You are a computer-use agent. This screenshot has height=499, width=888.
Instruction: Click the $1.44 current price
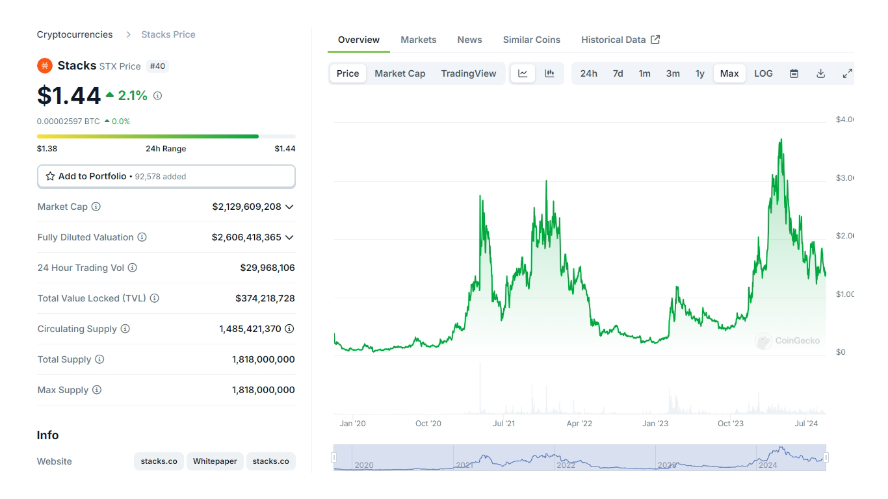click(x=69, y=96)
